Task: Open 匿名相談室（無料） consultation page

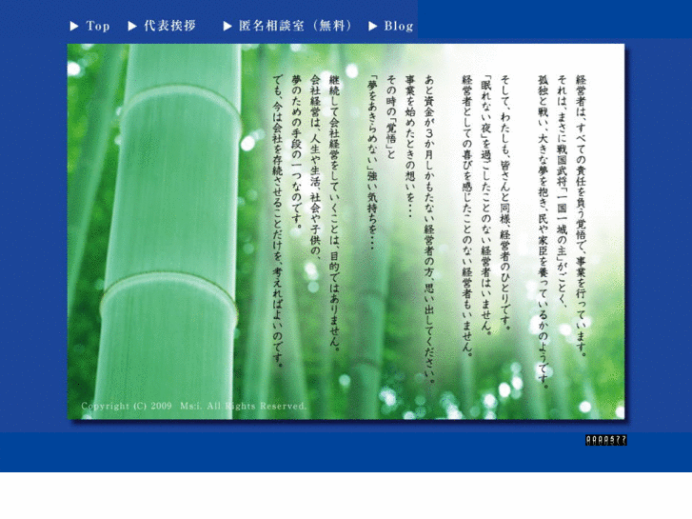Action: coord(295,26)
